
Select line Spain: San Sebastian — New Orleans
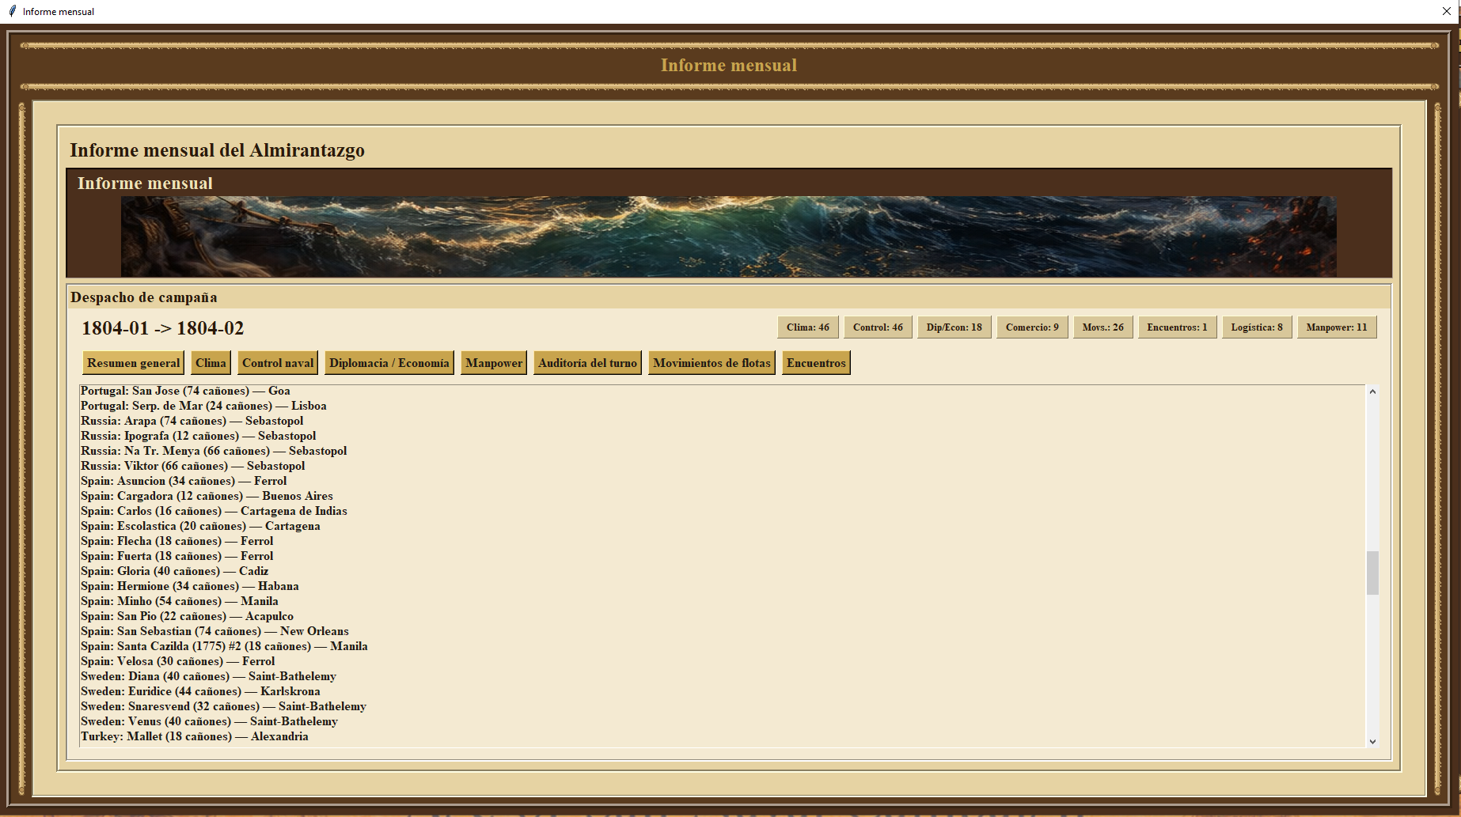(x=214, y=631)
